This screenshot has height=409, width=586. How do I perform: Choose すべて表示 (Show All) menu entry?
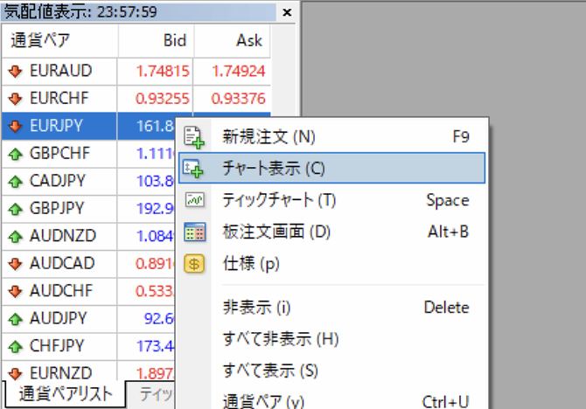point(270,371)
